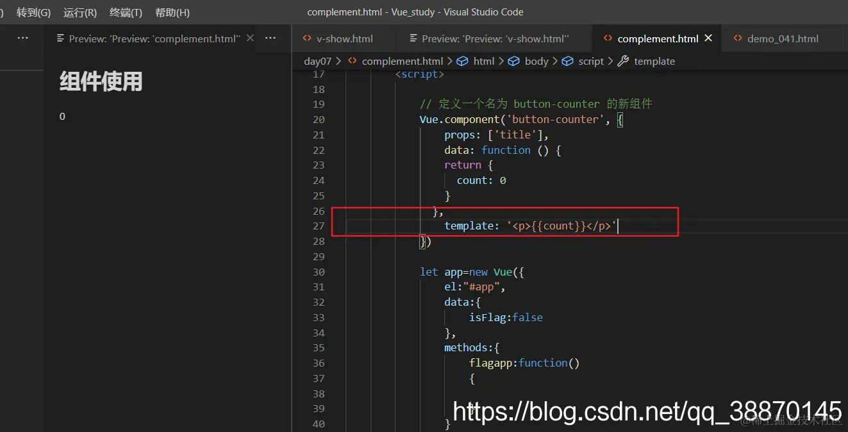Click the flagapp:function() line
Screen dimensions: 848x432
(524, 363)
